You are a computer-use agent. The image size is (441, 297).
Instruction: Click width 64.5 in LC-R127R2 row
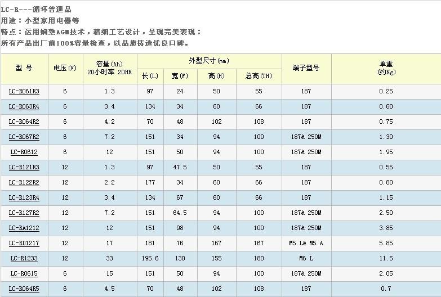click(x=180, y=213)
